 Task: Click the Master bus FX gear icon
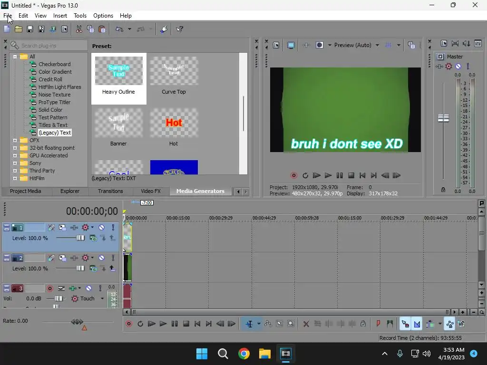(448, 66)
